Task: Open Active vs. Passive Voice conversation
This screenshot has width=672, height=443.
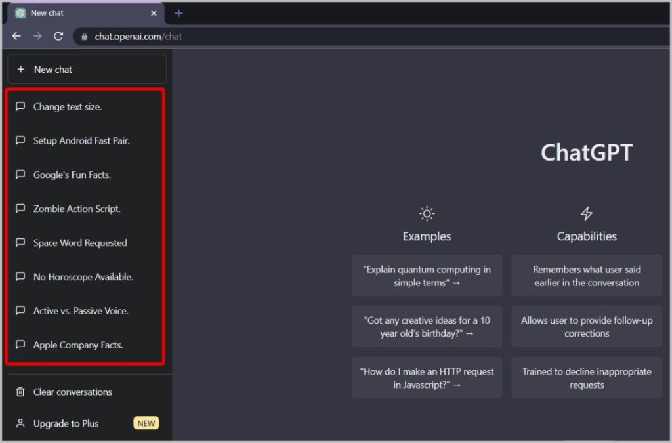Action: (86, 310)
